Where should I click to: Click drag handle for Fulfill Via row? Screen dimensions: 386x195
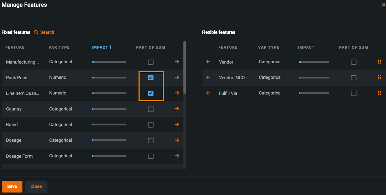[379, 93]
